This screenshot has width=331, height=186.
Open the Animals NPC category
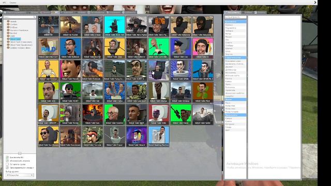click(13, 22)
